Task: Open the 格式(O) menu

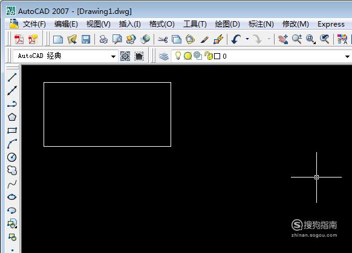Action: click(162, 24)
